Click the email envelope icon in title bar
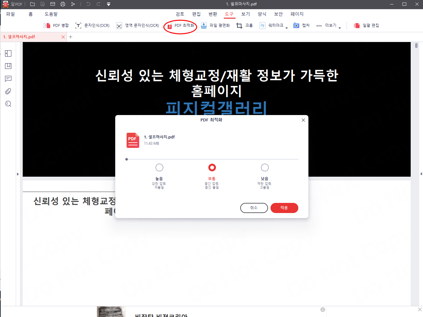 (53, 4)
